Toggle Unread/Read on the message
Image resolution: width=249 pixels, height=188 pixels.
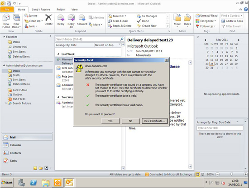click(x=206, y=15)
